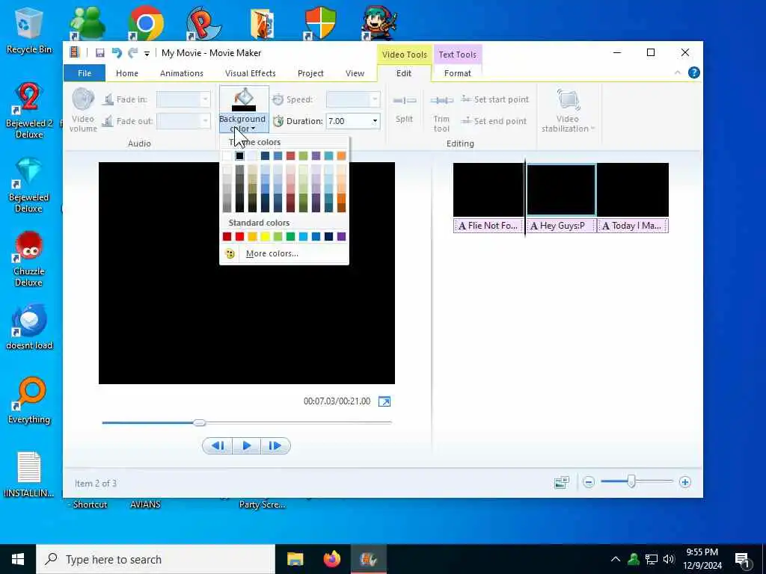This screenshot has width=766, height=574.
Task: Open the Visual Effects tab
Action: click(250, 73)
